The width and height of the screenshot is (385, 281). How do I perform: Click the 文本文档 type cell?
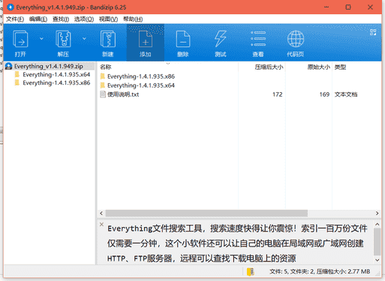346,94
